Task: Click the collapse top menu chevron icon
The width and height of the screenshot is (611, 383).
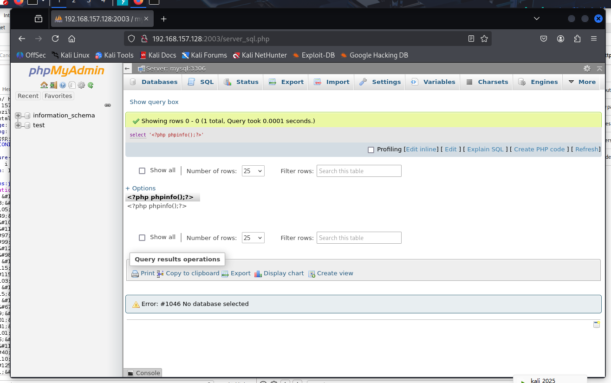Action: (x=599, y=68)
